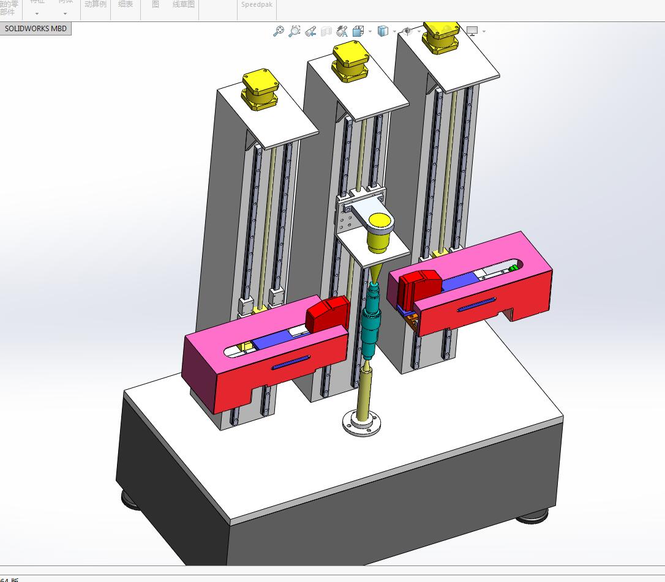This screenshot has height=582, width=665.
Task: Select the Features dropdown arrow icon
Action: point(37,13)
